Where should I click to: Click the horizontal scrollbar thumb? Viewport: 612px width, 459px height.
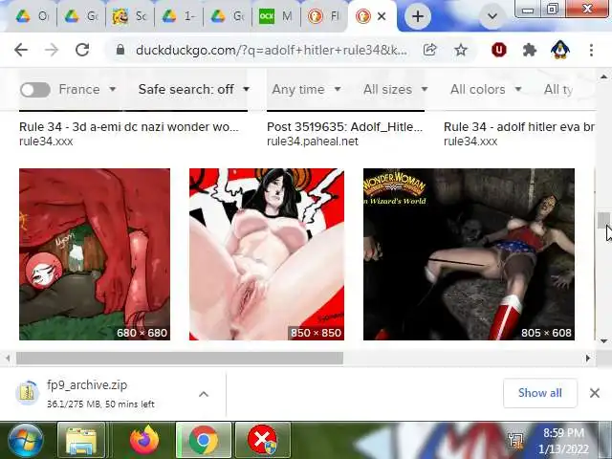click(x=180, y=358)
